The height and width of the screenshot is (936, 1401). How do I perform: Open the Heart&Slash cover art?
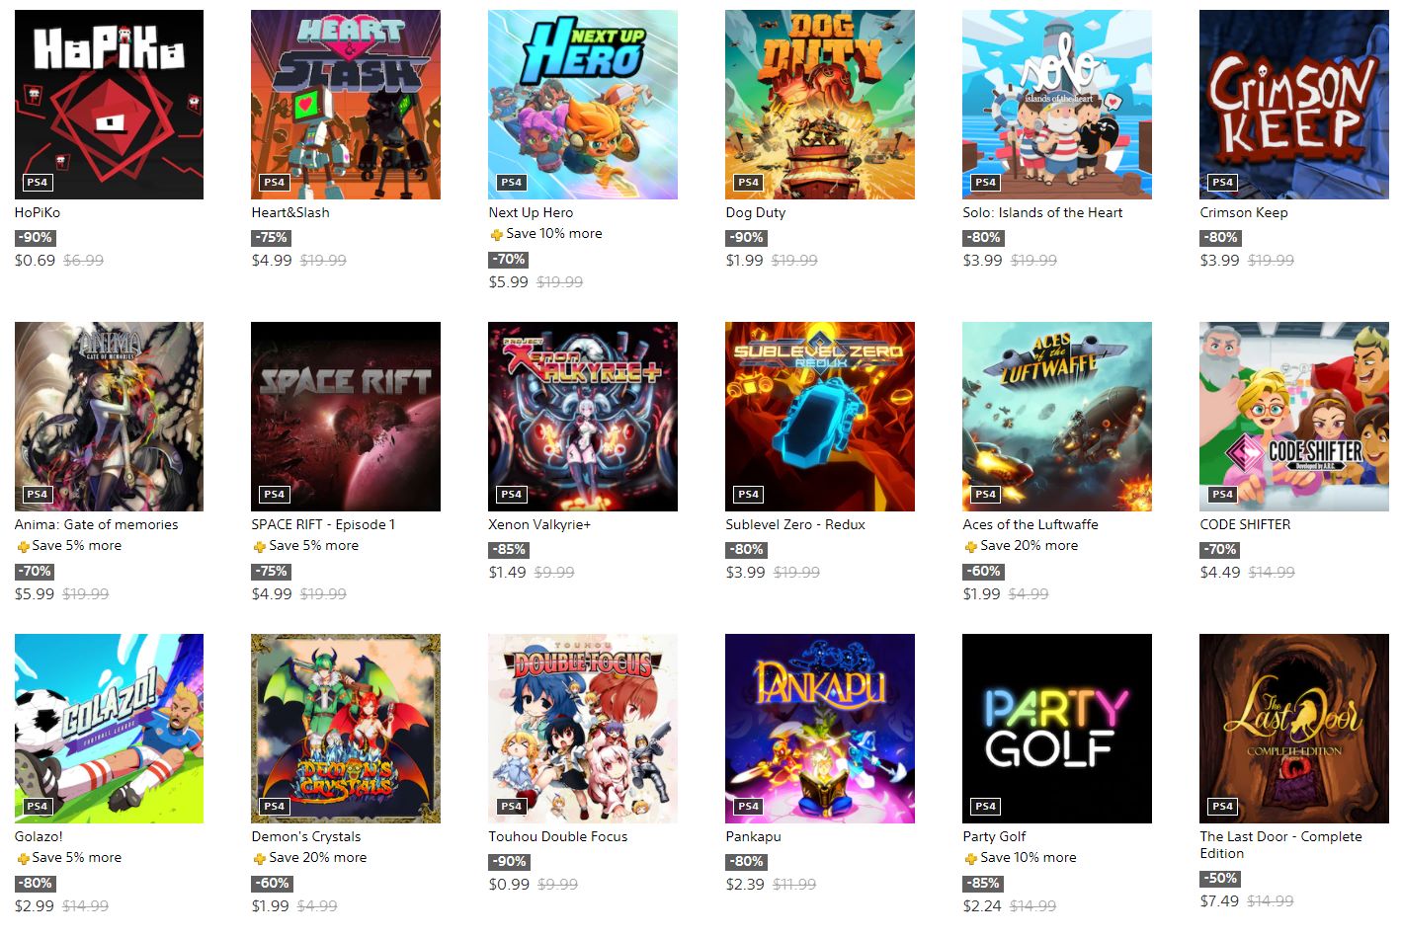point(346,105)
